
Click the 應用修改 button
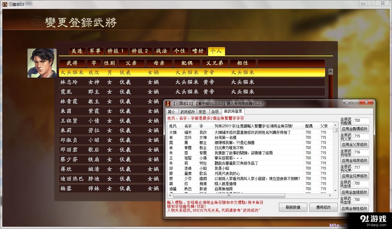(x=323, y=207)
